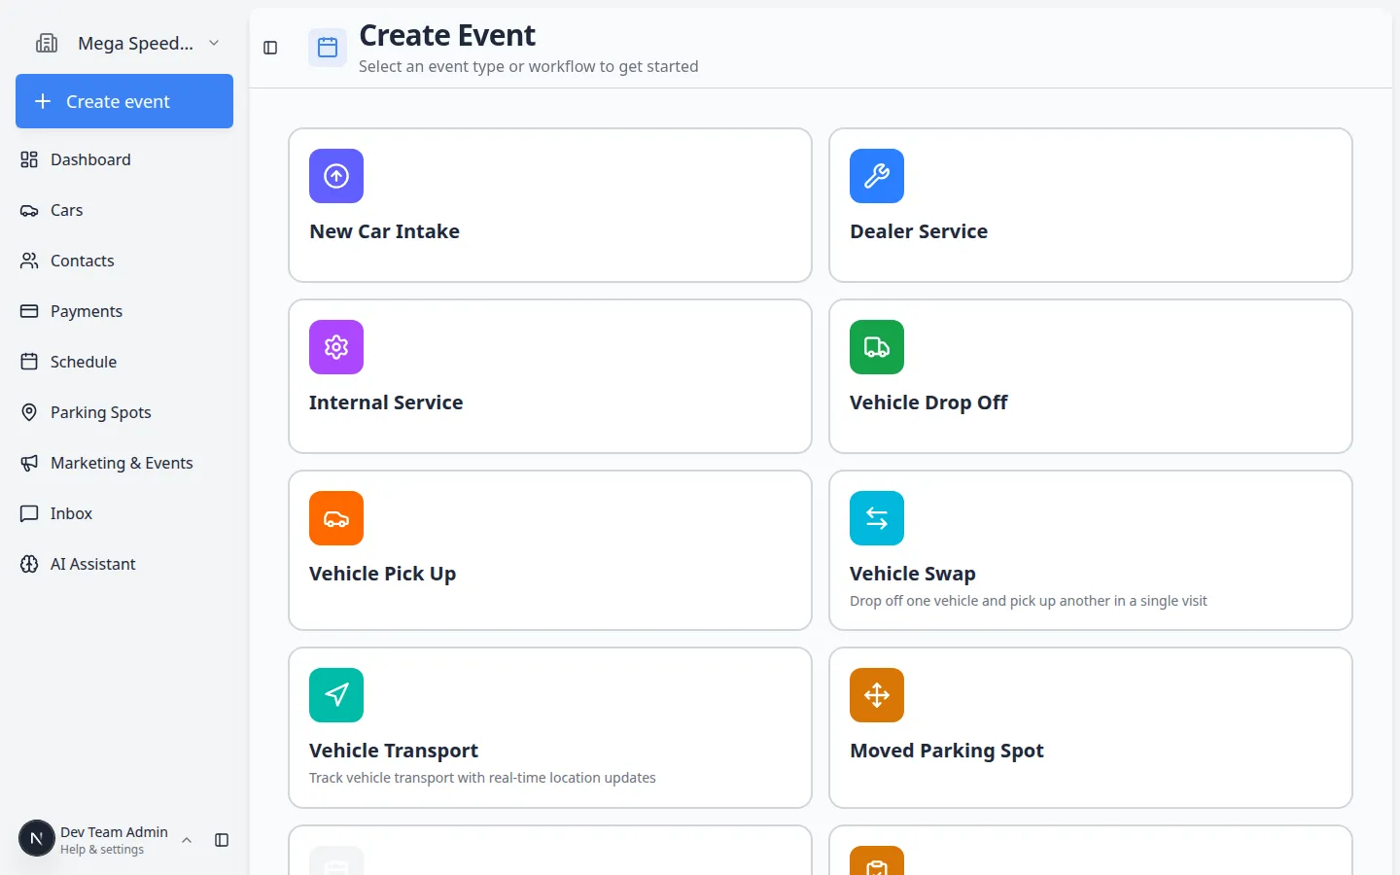The width and height of the screenshot is (1400, 875).
Task: Go to Parking Spots
Action: coord(124,412)
